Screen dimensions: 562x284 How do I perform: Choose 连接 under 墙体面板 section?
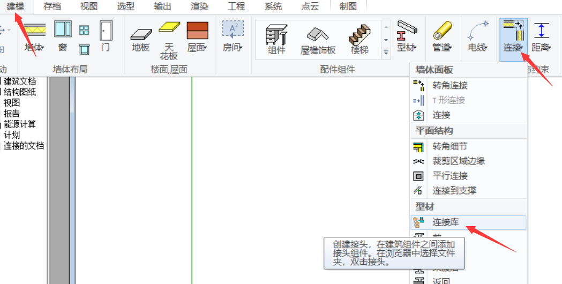(x=468, y=115)
